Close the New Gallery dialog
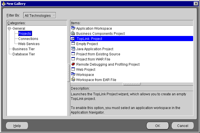The height and width of the screenshot is (133, 200). click(x=196, y=3)
